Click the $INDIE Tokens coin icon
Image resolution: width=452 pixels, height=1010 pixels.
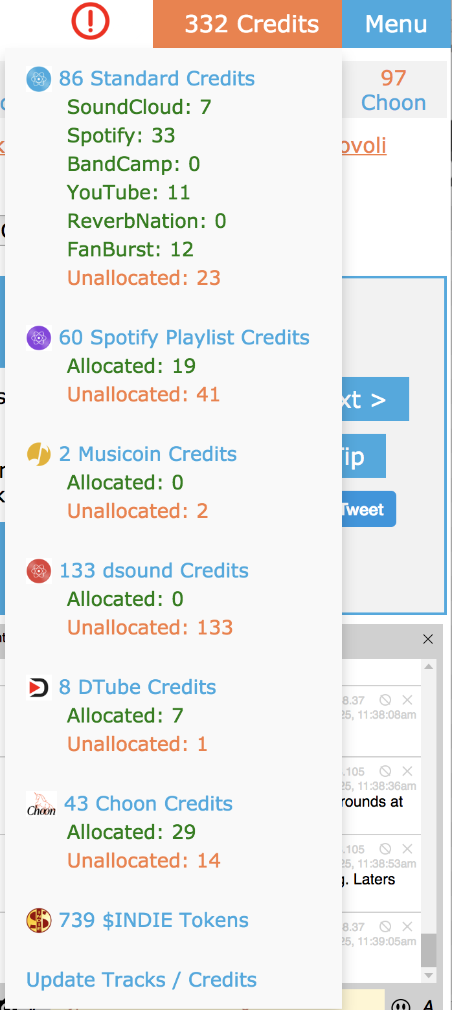point(38,920)
